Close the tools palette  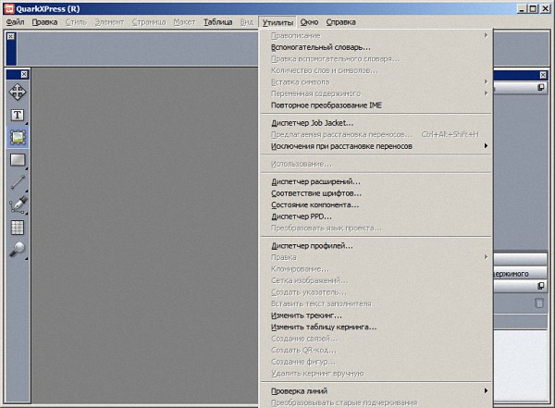[x=25, y=74]
